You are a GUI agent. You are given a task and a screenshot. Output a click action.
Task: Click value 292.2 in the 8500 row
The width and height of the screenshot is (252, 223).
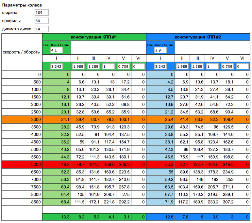[x=124, y=202]
